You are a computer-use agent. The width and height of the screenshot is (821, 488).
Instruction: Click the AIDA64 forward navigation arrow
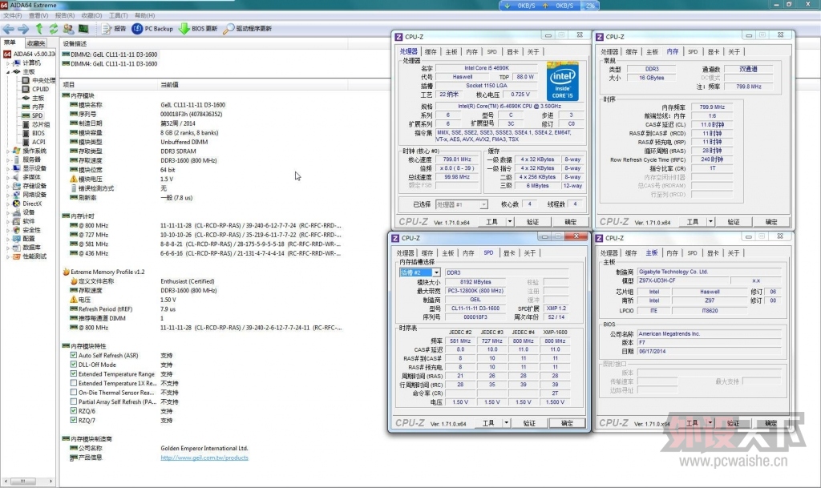coord(23,29)
